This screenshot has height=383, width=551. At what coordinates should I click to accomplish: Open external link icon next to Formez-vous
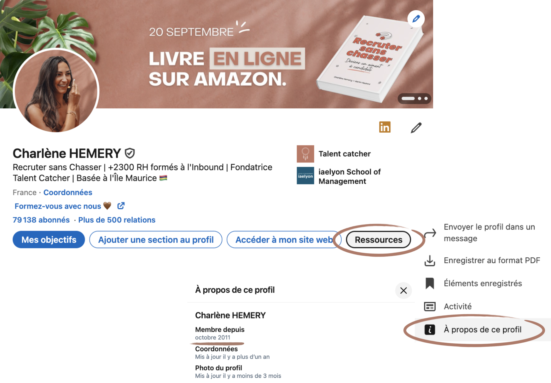tap(121, 206)
